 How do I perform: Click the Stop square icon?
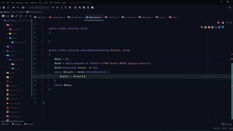(x=70, y=7)
